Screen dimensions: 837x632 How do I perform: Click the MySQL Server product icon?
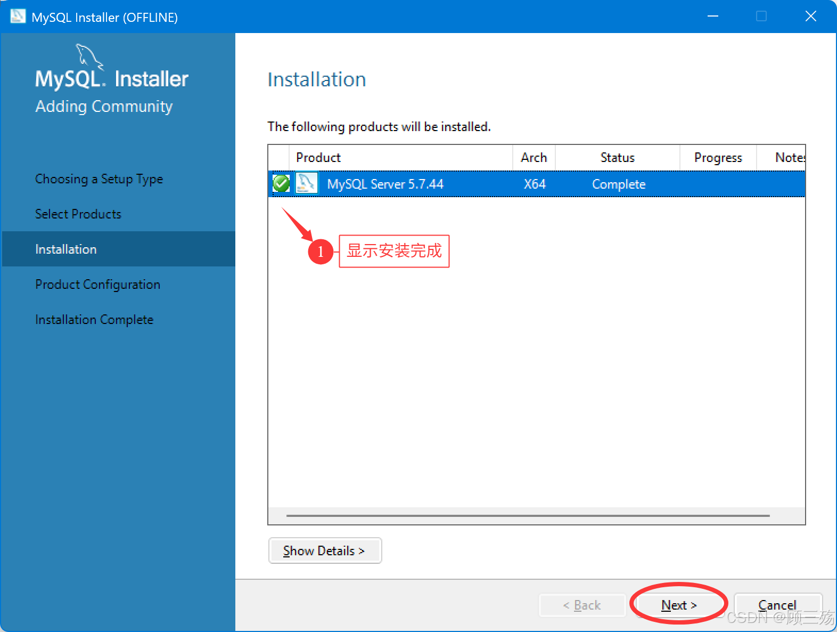pos(307,183)
